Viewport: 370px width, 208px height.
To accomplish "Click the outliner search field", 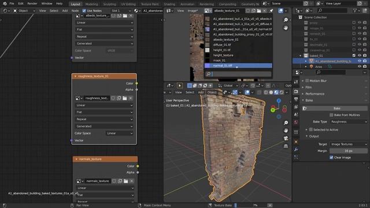I will coord(332,10).
